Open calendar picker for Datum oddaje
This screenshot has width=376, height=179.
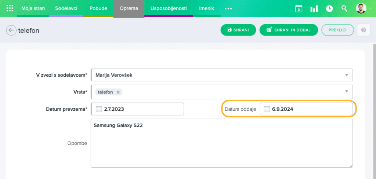267,109
